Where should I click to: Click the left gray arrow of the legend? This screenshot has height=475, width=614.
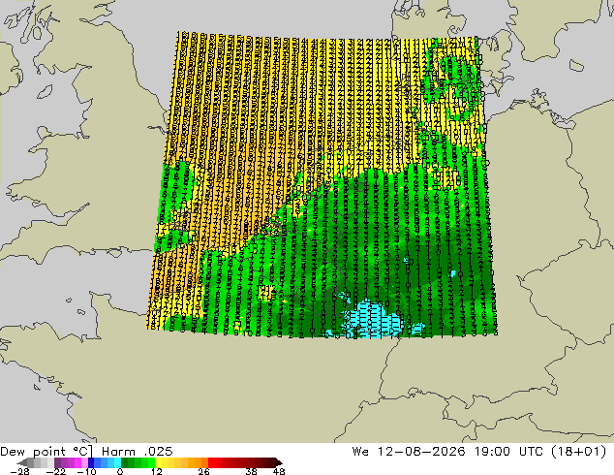[x=22, y=462]
